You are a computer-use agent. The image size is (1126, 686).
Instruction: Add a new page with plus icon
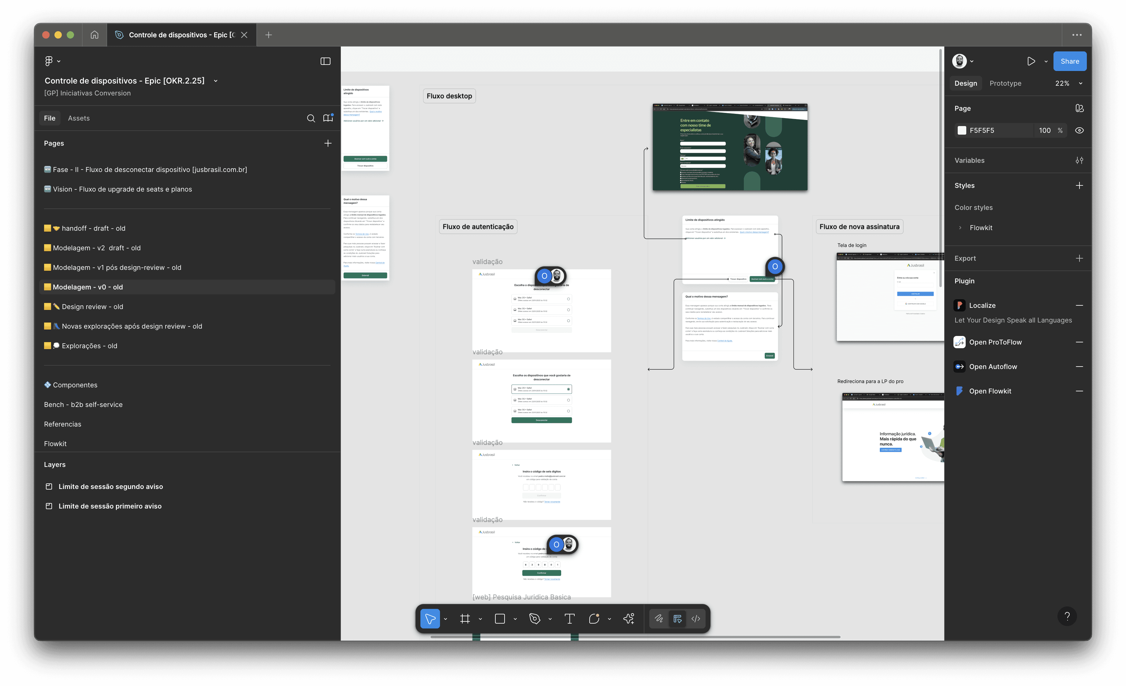[328, 144]
